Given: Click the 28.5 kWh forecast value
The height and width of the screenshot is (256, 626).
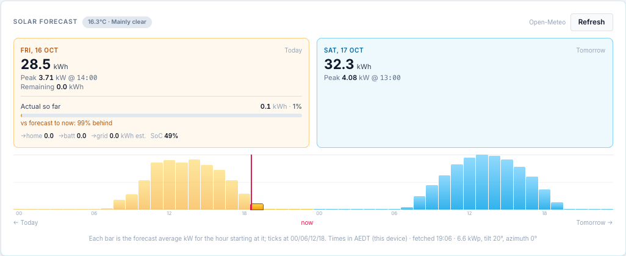Looking at the screenshot, I should coord(45,64).
